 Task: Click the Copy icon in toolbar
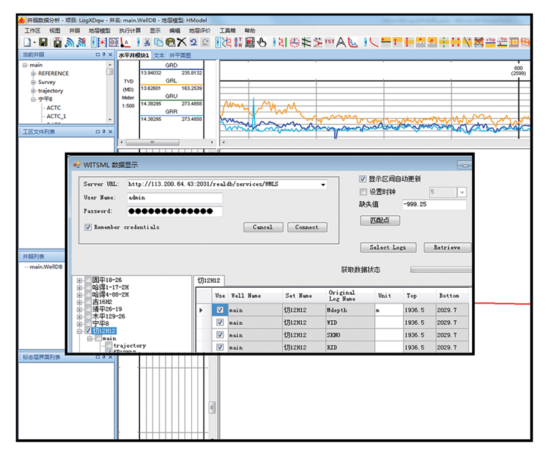pyautogui.click(x=159, y=42)
